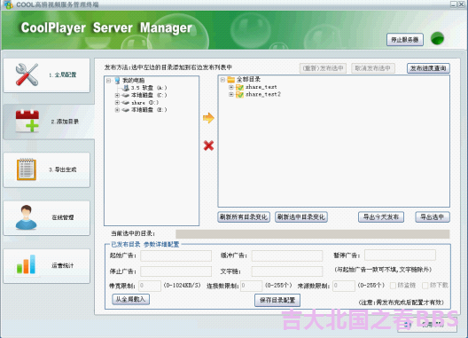Focus the 文字链 input field
The height and width of the screenshot is (338, 468).
coord(287,271)
